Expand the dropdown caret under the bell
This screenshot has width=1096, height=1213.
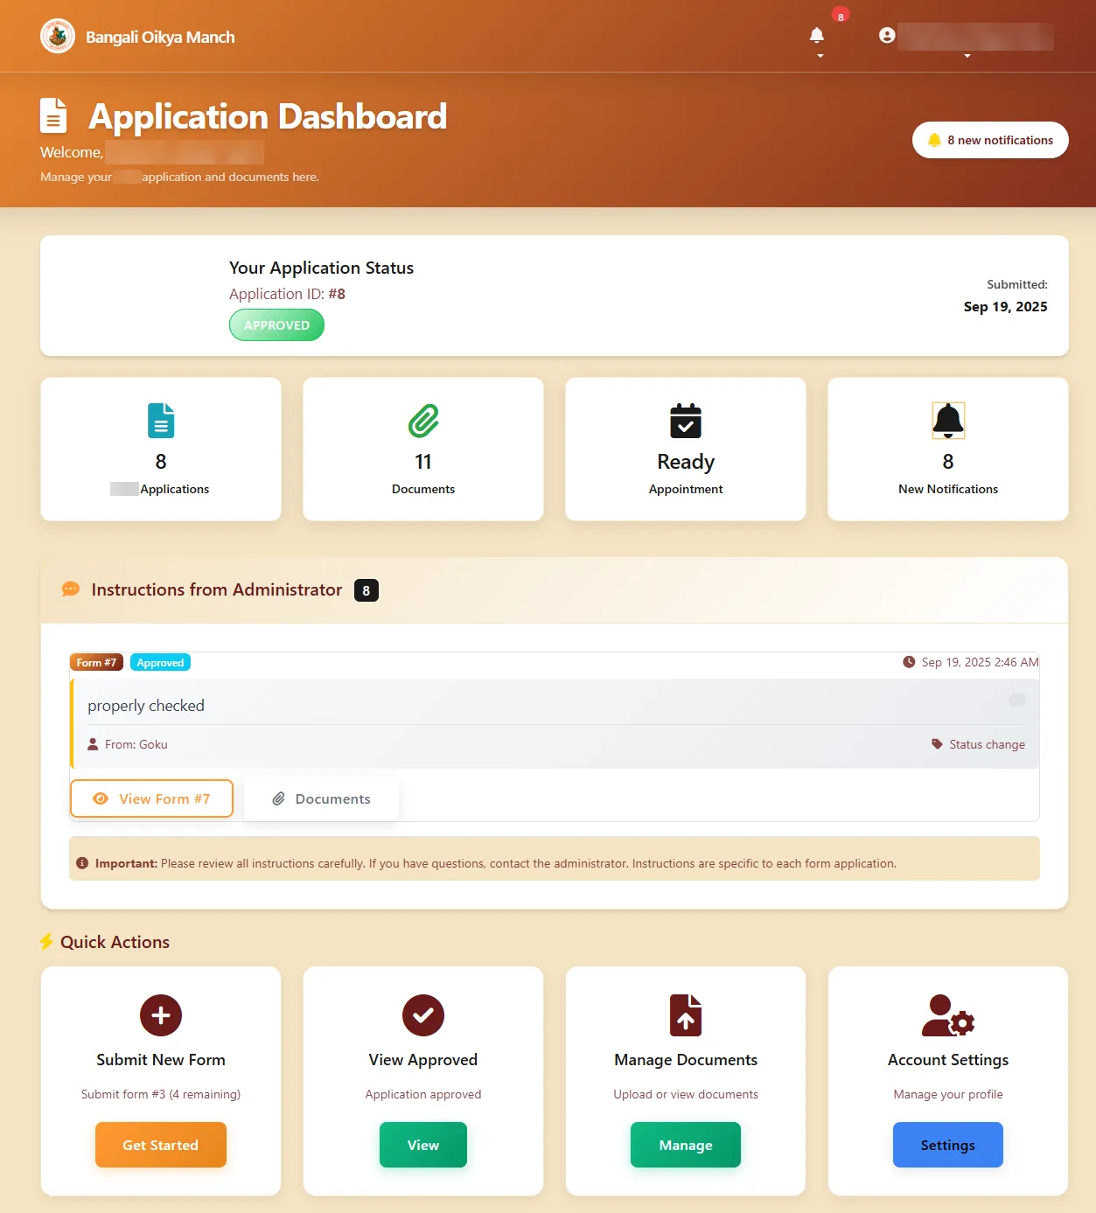point(820,56)
